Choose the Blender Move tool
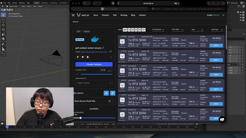The image size is (246, 138). coord(3,25)
